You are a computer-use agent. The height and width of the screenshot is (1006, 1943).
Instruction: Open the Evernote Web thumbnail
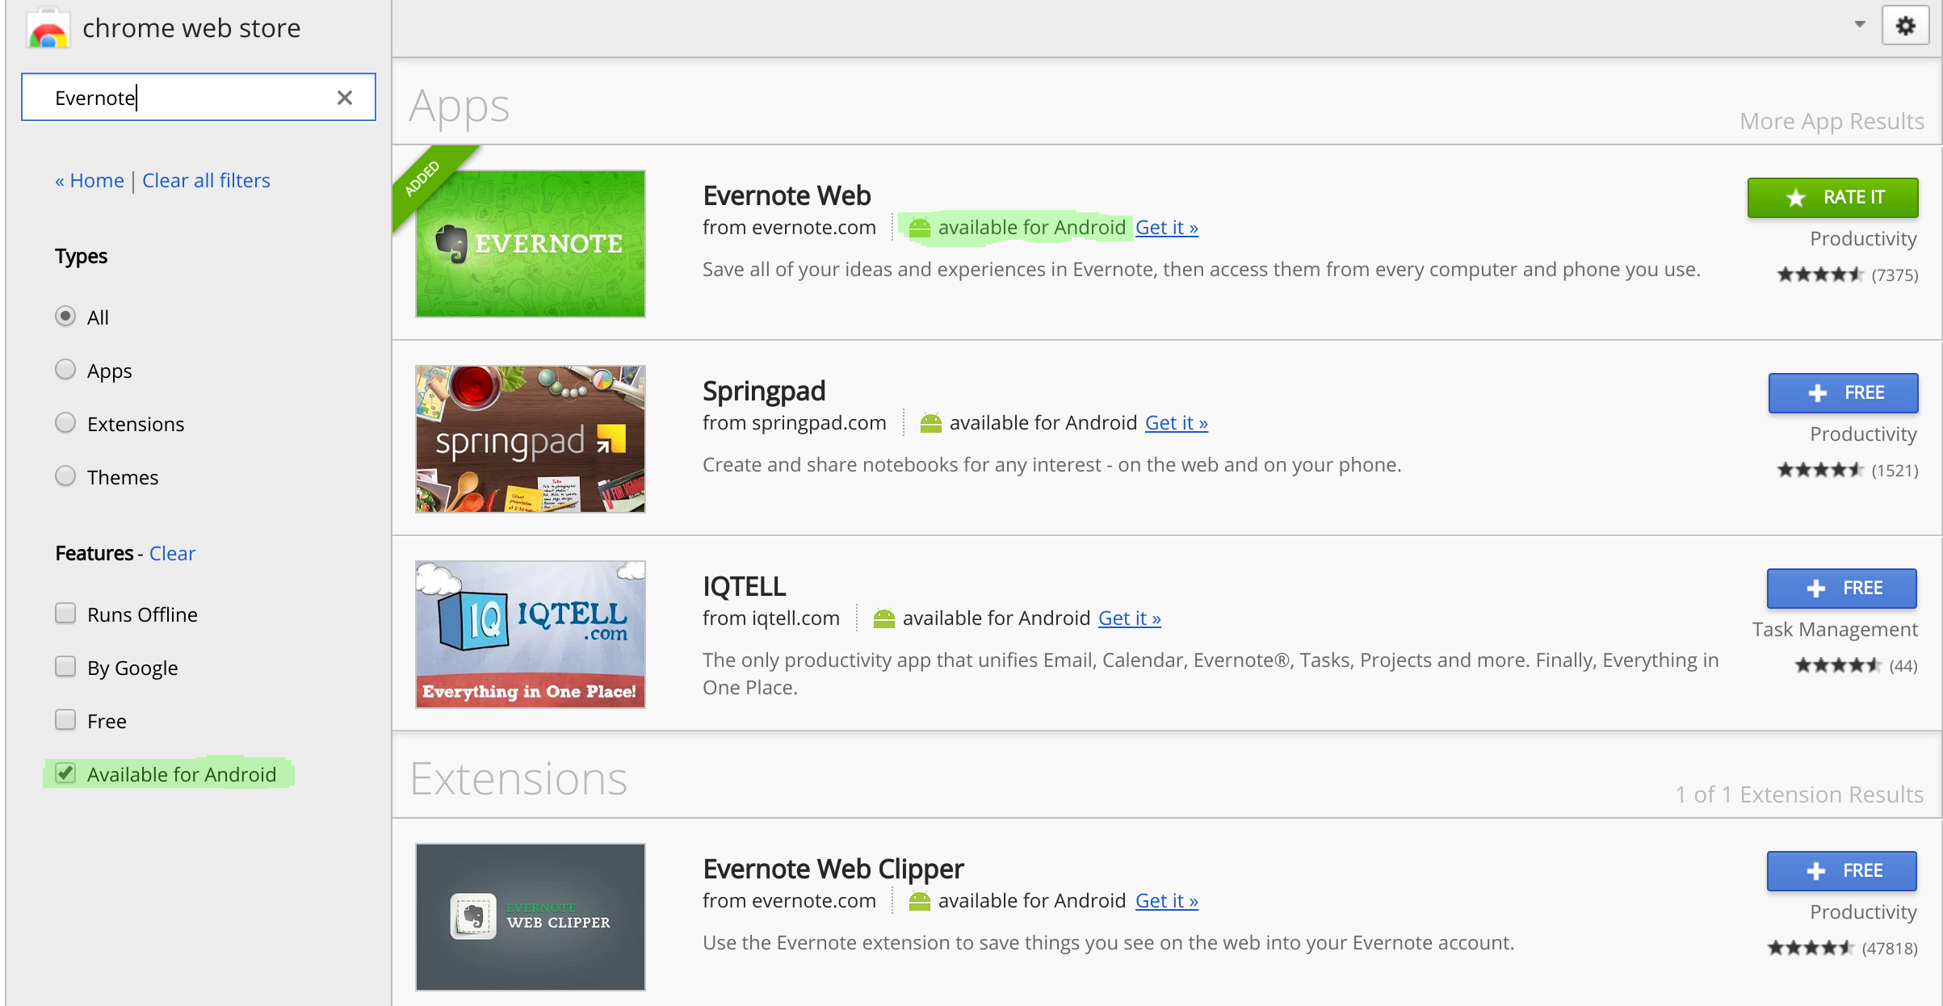coord(531,243)
